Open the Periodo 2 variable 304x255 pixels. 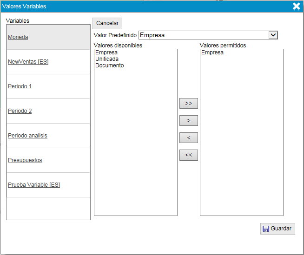20,111
